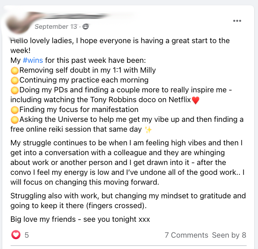Click the heart reaction icon
Image resolution: width=258 pixels, height=249 pixels.
(x=16, y=235)
